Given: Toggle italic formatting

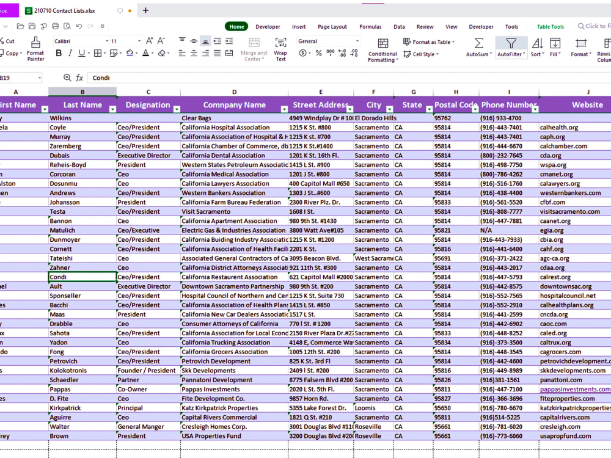Looking at the screenshot, I should click(x=70, y=53).
